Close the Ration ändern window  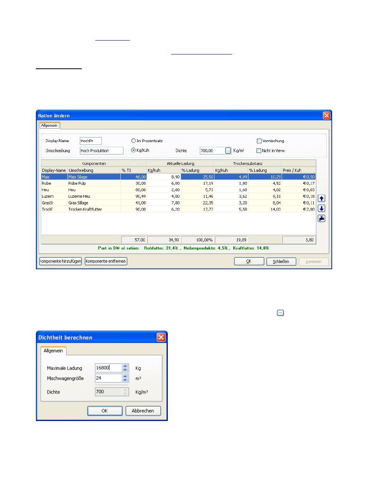(x=327, y=115)
